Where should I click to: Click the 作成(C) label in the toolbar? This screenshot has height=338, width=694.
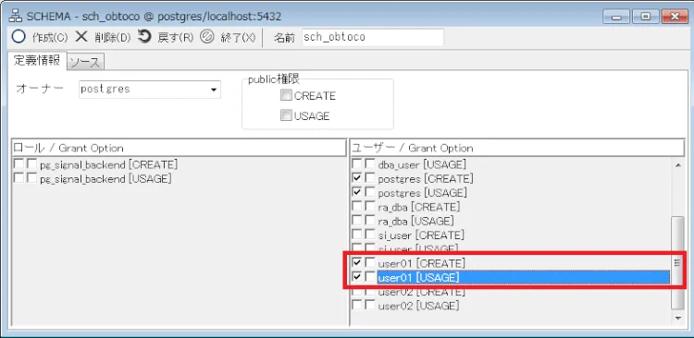[x=50, y=38]
